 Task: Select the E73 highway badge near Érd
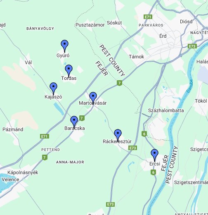coord(192,46)
